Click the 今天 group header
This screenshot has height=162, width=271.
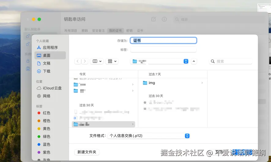coord(83,74)
